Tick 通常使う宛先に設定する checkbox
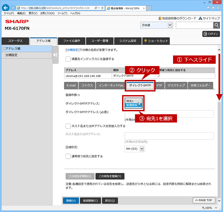This screenshot has height=212, width=223. pos(68,157)
